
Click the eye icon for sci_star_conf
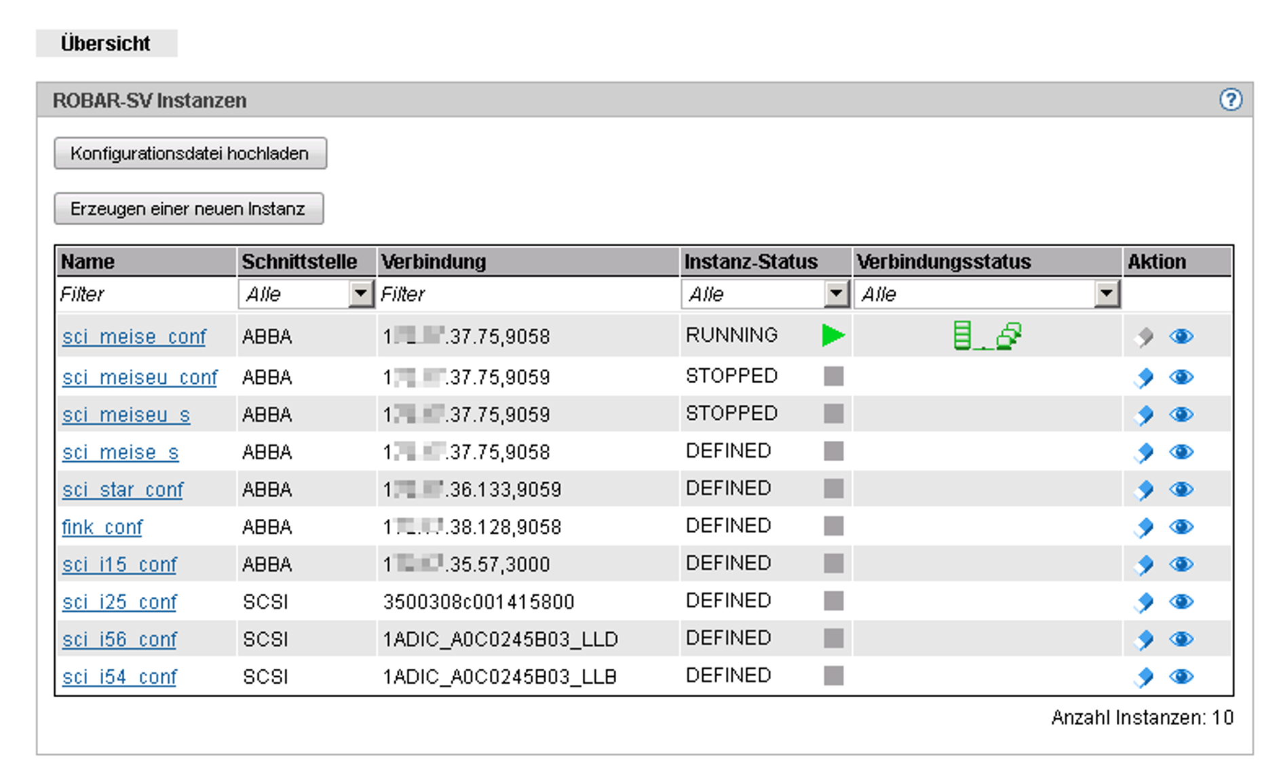coord(1181,490)
